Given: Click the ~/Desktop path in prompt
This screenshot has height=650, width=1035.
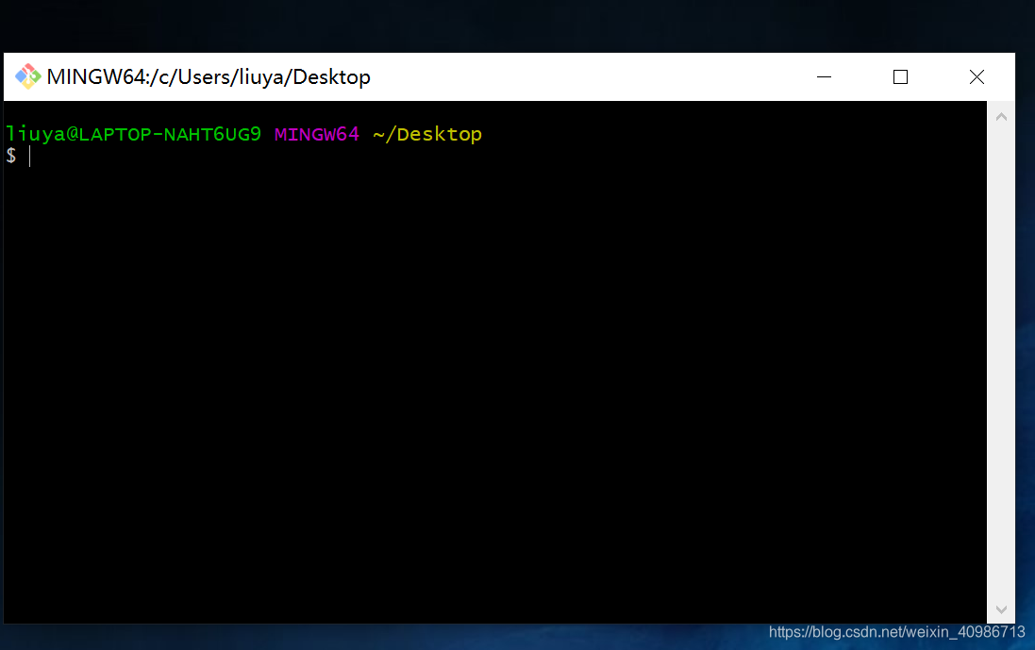Looking at the screenshot, I should click(427, 135).
